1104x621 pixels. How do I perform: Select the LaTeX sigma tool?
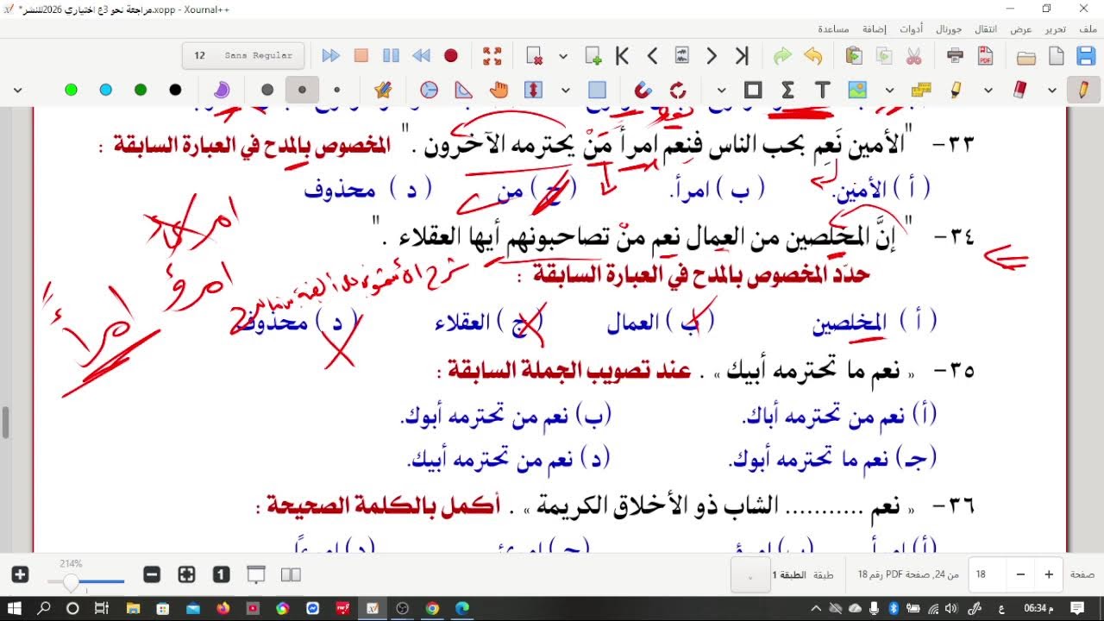[x=787, y=90]
